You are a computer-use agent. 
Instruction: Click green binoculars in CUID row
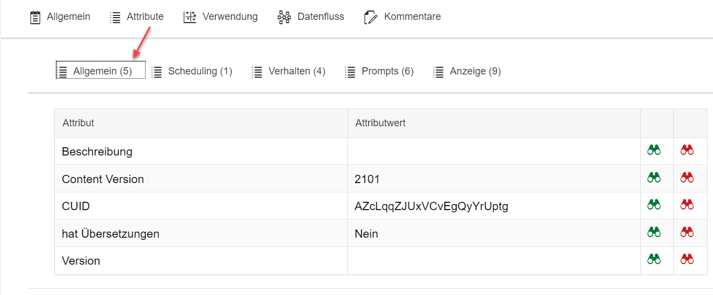pos(654,205)
